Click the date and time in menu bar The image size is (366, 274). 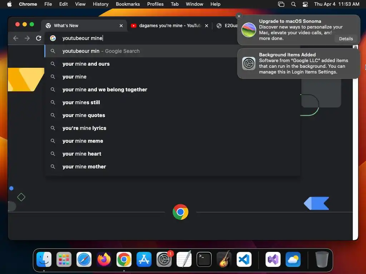[337, 4]
